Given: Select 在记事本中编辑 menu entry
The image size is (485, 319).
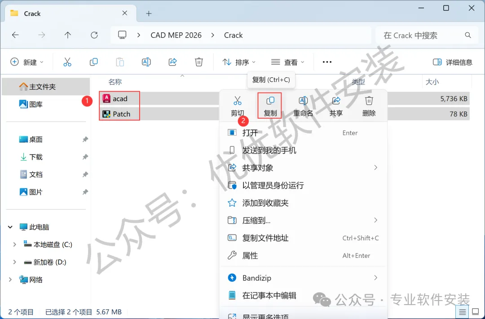Looking at the screenshot, I should [x=303, y=296].
